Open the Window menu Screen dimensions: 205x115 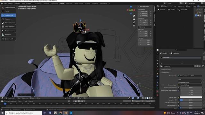click(x=23, y=4)
